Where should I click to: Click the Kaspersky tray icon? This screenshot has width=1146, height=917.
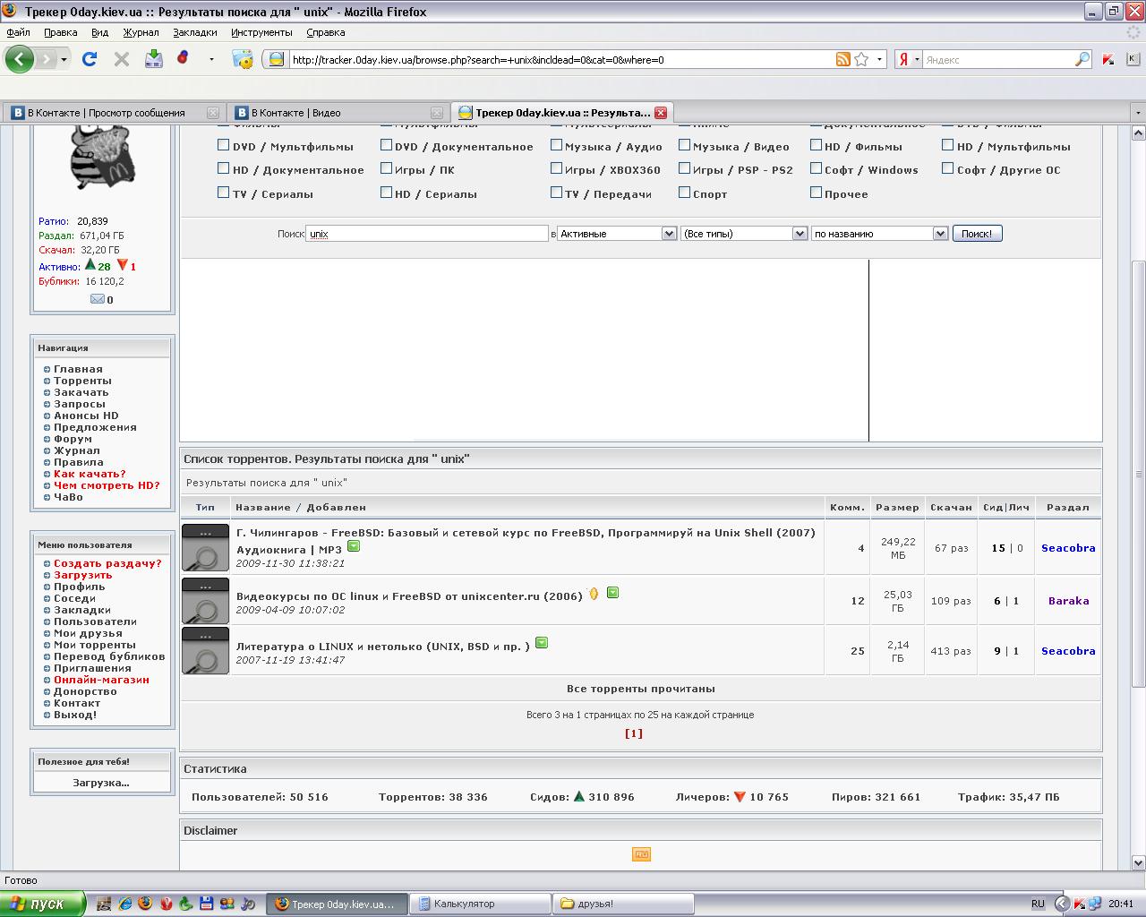(x=1081, y=904)
